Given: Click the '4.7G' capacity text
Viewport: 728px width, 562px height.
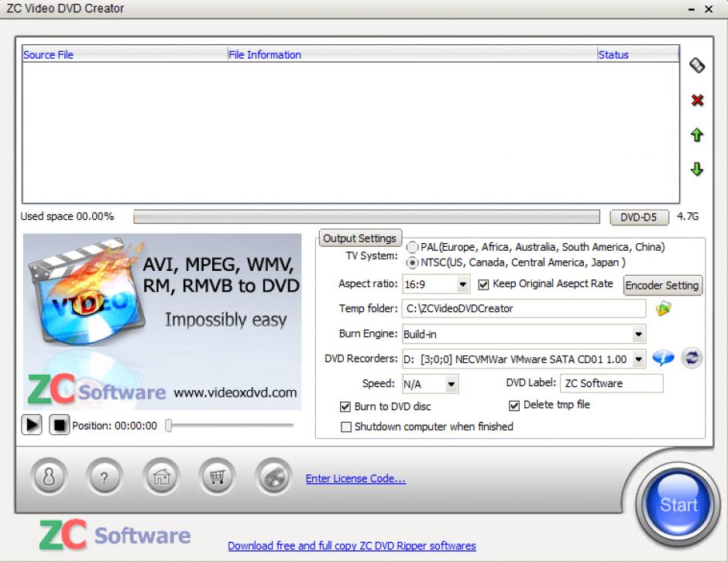Looking at the screenshot, I should coord(688,216).
